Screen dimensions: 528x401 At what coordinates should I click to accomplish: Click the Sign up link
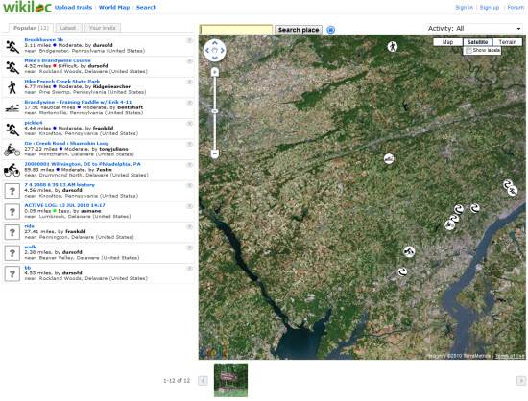[490, 7]
